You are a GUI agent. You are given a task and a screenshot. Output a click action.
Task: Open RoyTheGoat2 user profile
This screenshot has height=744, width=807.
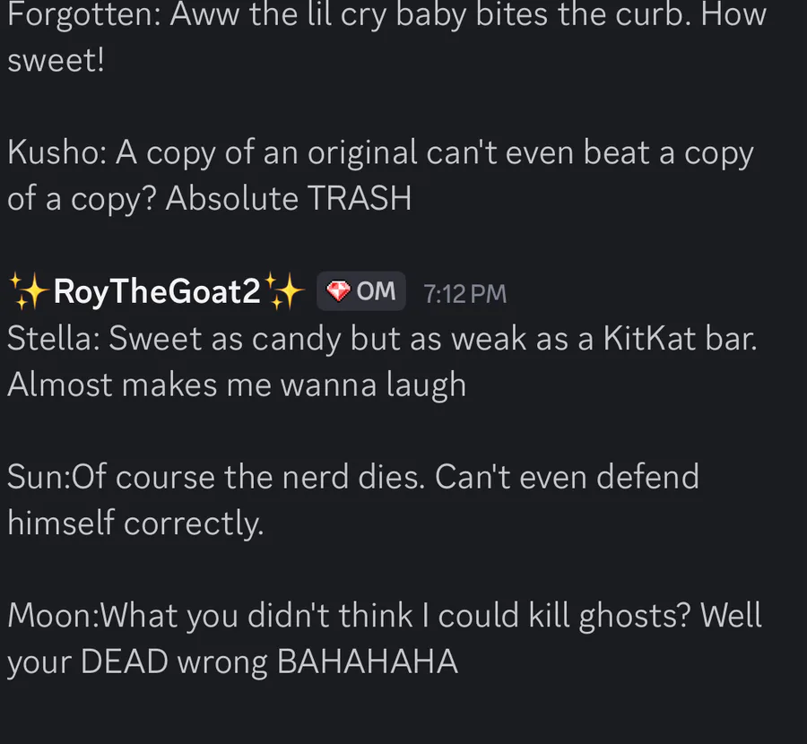(157, 291)
